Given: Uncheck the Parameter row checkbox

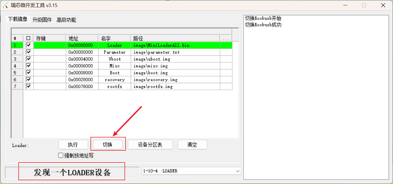Looking at the screenshot, I should (28, 52).
